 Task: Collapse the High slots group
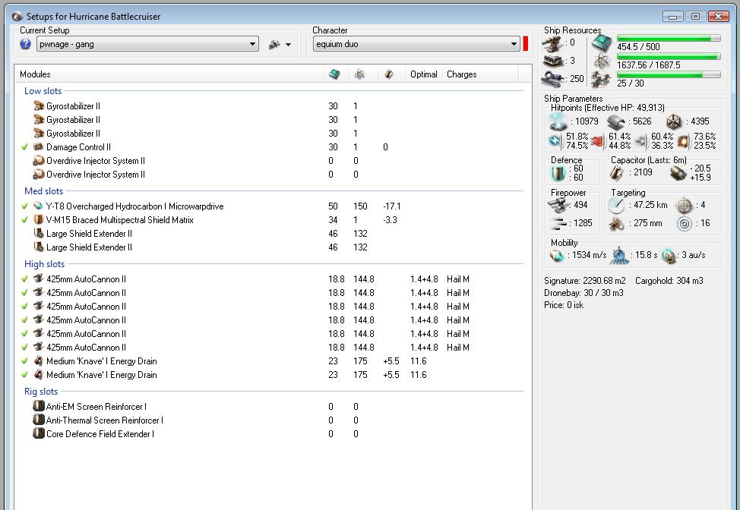[44, 264]
